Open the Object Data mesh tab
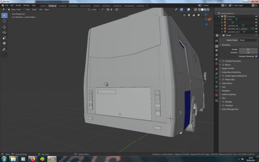This screenshot has width=259, height=162. [x=217, y=91]
